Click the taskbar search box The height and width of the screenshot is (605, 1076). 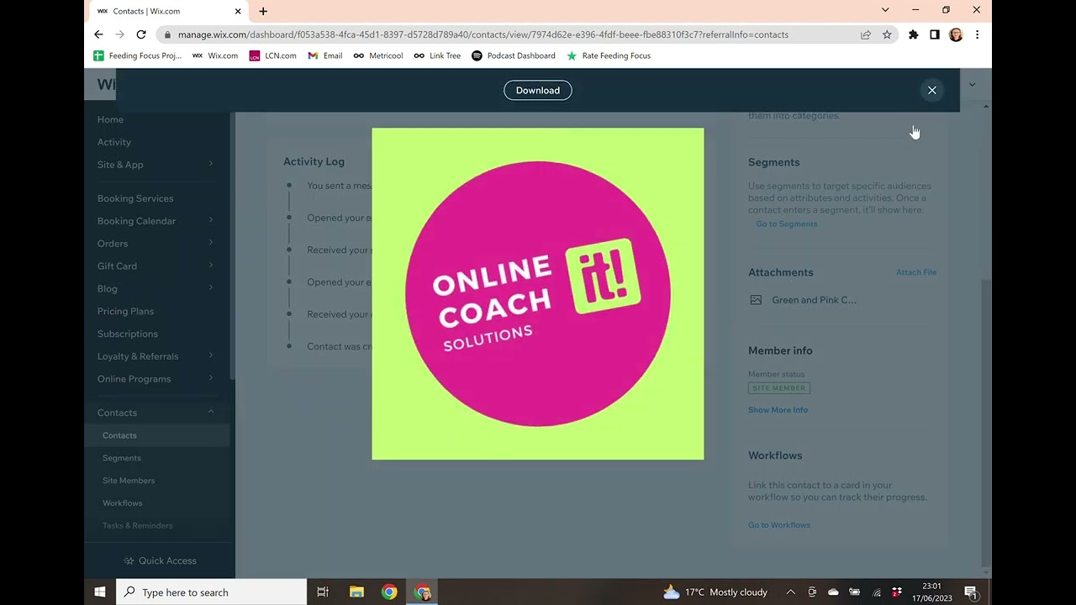[x=212, y=592]
